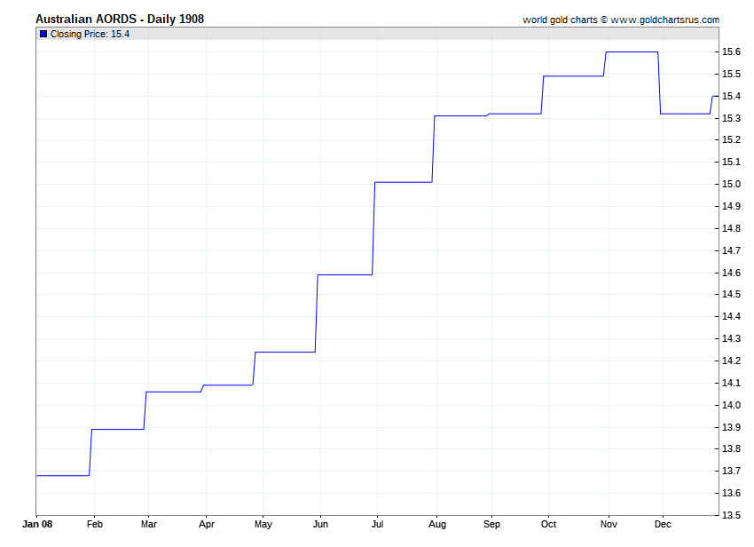754x547 pixels.
Task: Select the Feb label on time axis
Action: [95, 524]
